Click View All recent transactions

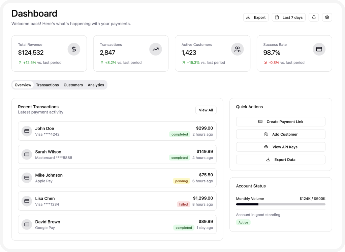pos(206,110)
